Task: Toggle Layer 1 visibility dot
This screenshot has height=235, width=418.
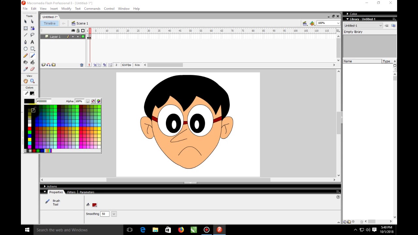Action: tap(73, 37)
